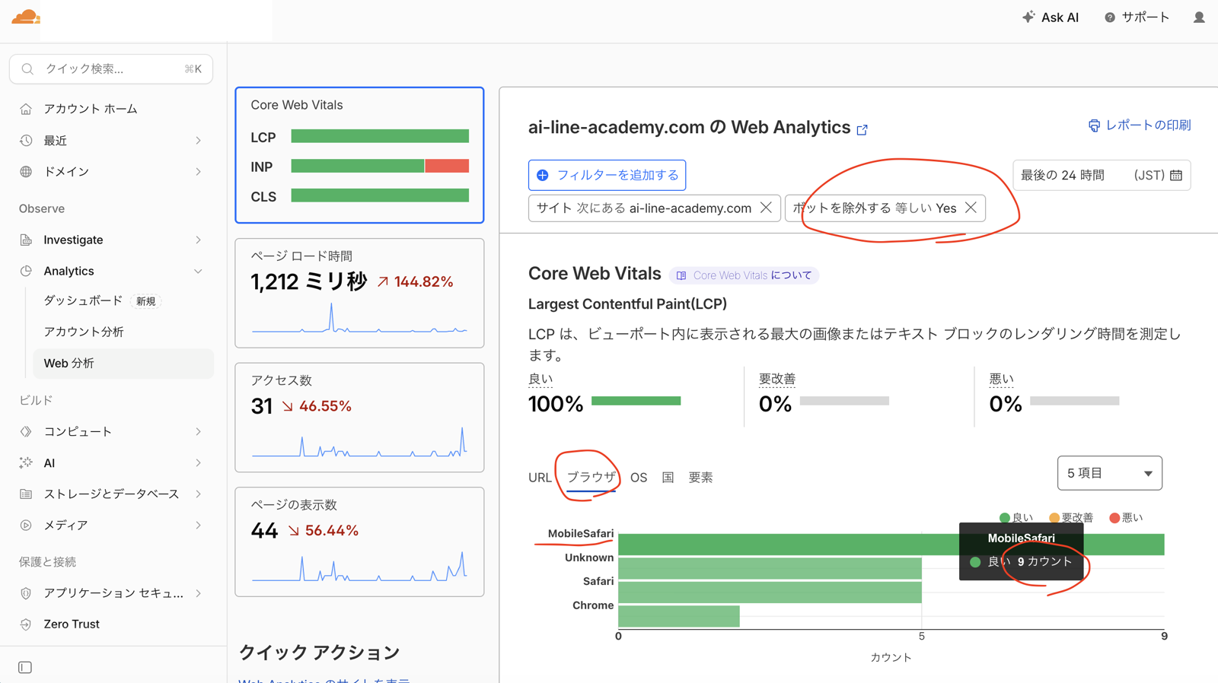This screenshot has width=1218, height=683.
Task: Click book icon in Core Web Vitals について
Action: [681, 275]
